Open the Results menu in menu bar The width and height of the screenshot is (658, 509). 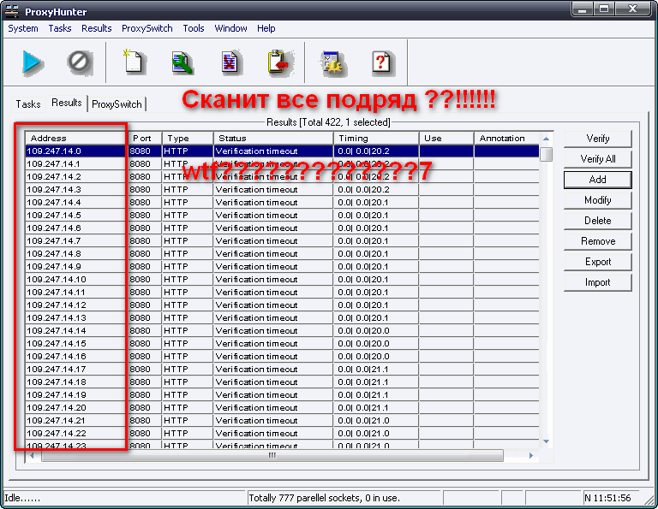[97, 28]
